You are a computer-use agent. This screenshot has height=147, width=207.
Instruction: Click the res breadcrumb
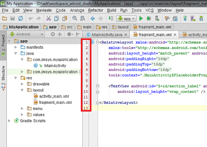pyautogui.click(x=102, y=27)
